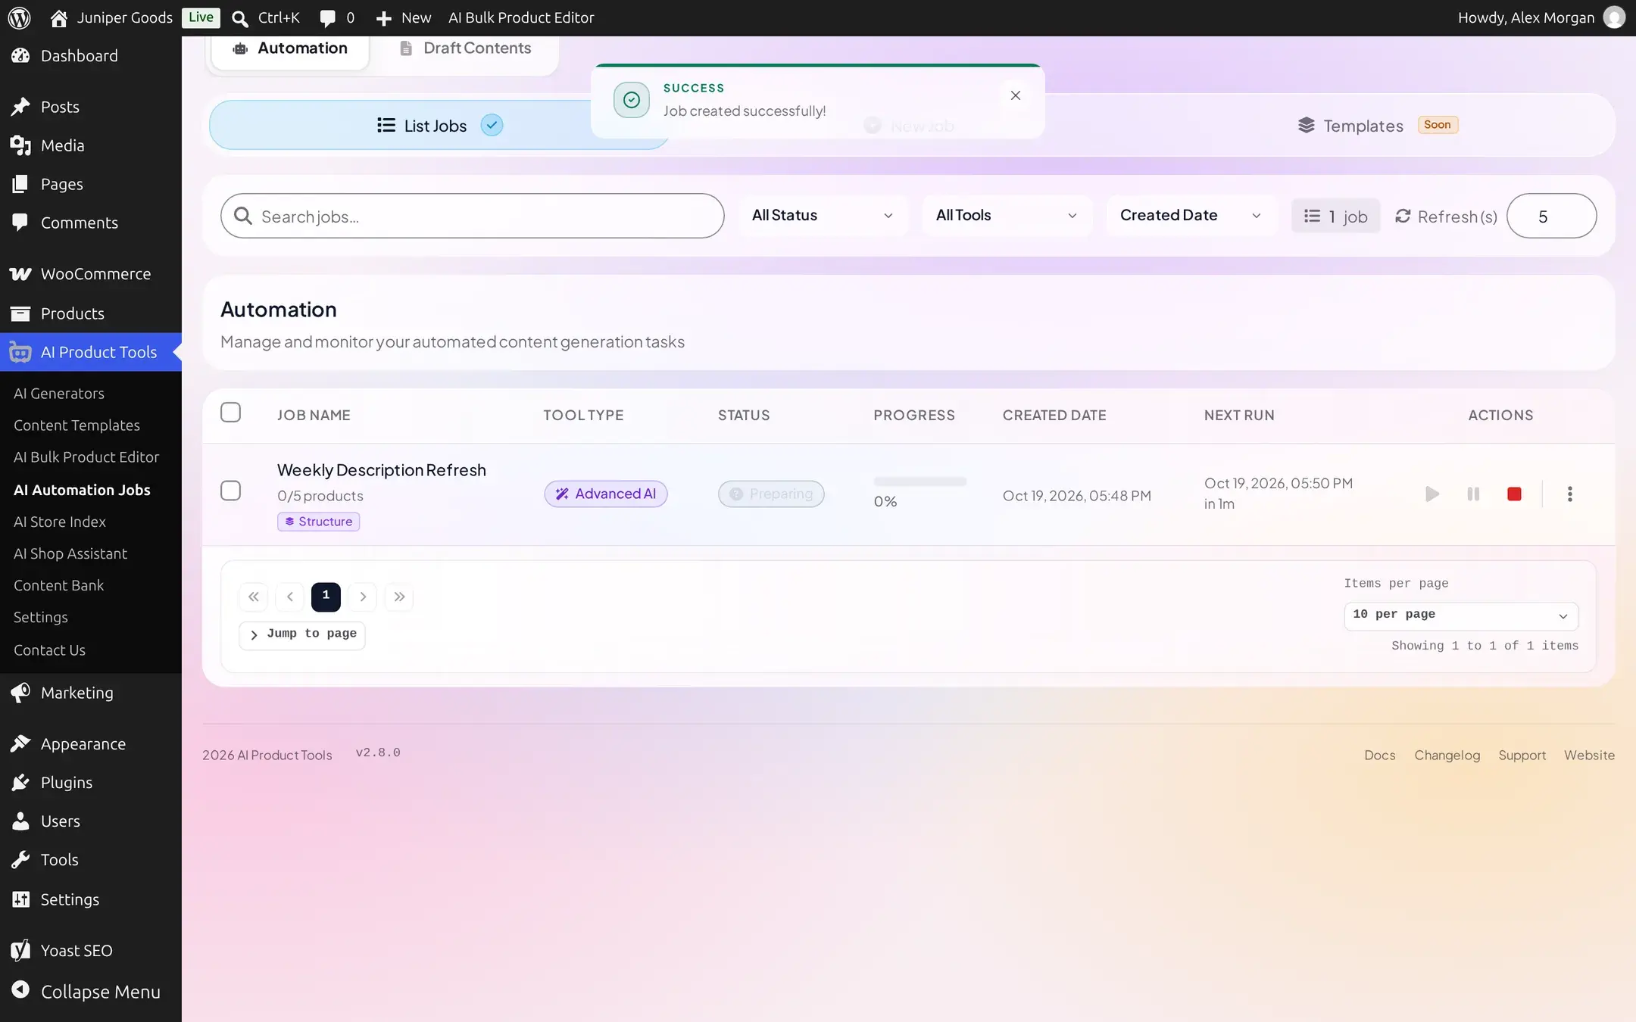Screen dimensions: 1636x1022
Task: Open the Juniper Goods home icon
Action: point(58,17)
